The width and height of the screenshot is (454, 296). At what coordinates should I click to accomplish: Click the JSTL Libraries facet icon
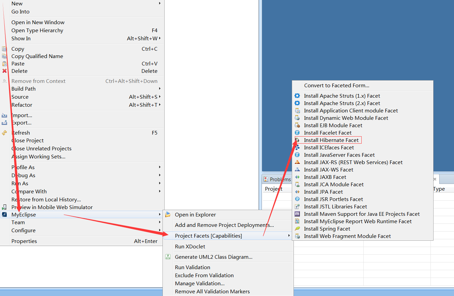tap(297, 206)
